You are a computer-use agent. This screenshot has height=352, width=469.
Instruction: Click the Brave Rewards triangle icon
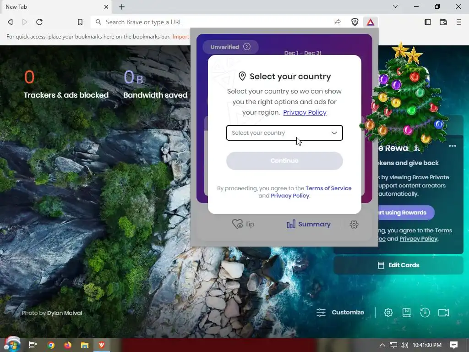coord(370,22)
